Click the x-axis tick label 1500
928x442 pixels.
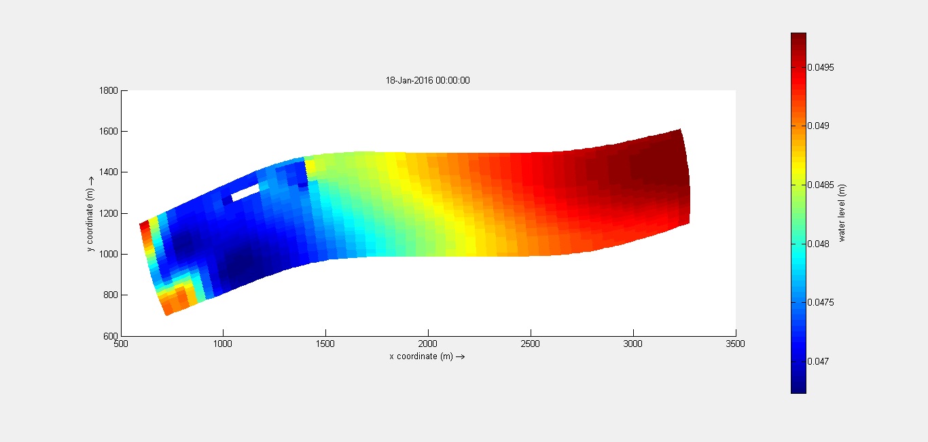tap(325, 344)
